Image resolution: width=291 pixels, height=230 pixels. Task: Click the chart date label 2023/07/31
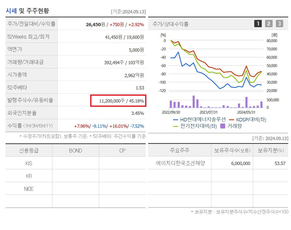(x=208, y=112)
